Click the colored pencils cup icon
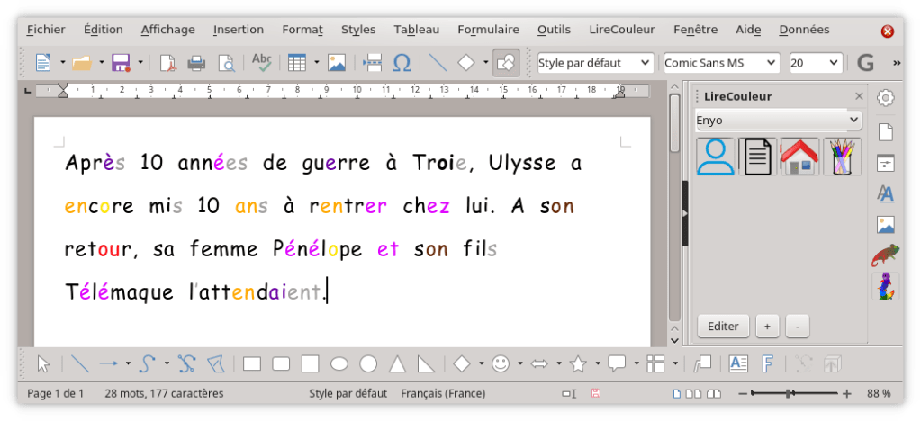The height and width of the screenshot is (421, 921). click(842, 157)
